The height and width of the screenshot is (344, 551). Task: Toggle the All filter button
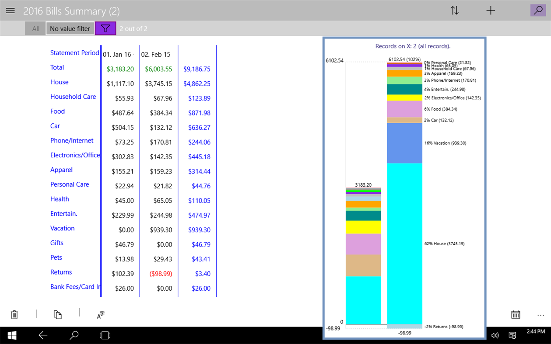35,28
